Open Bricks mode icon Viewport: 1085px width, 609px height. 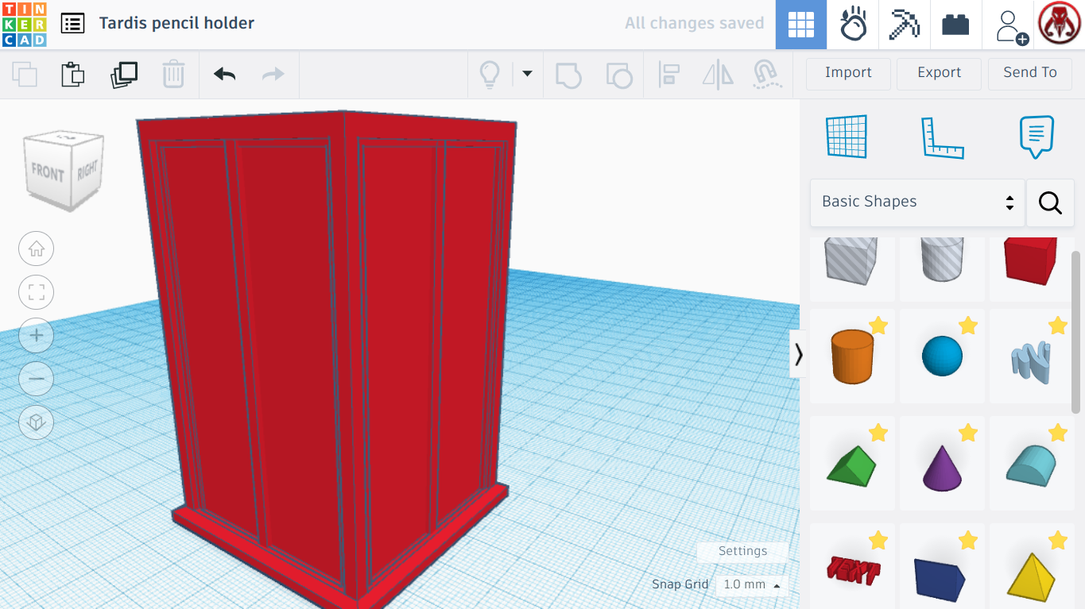[955, 25]
